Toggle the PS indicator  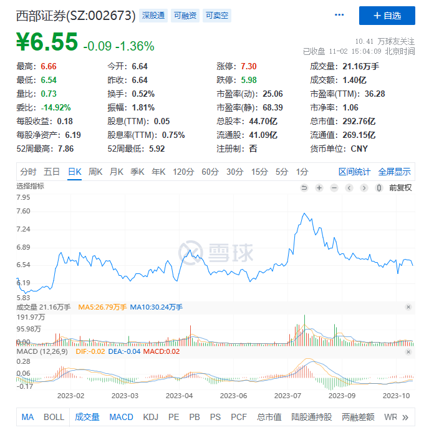[x=215, y=417]
